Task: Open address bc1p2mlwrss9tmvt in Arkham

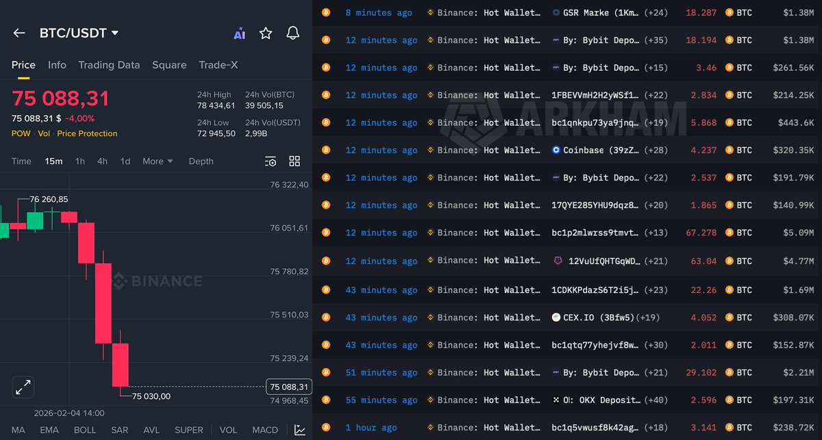Action: pos(595,233)
